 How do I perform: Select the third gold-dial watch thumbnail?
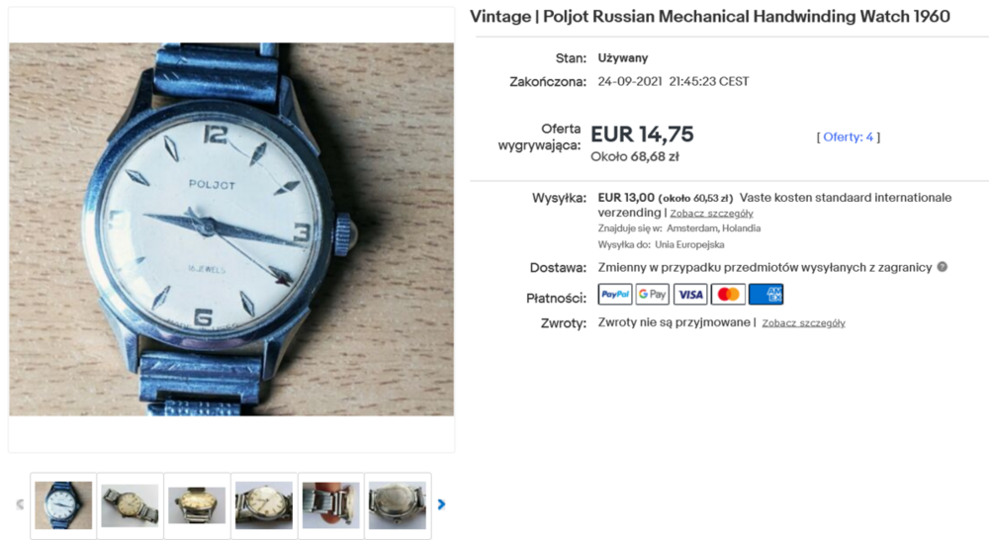click(x=197, y=505)
